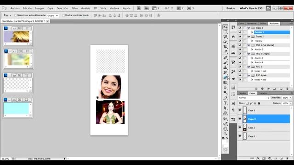Screen dimensions: 294x165
Task: Hide the Capa 1 layer
Action: [x=240, y=110]
